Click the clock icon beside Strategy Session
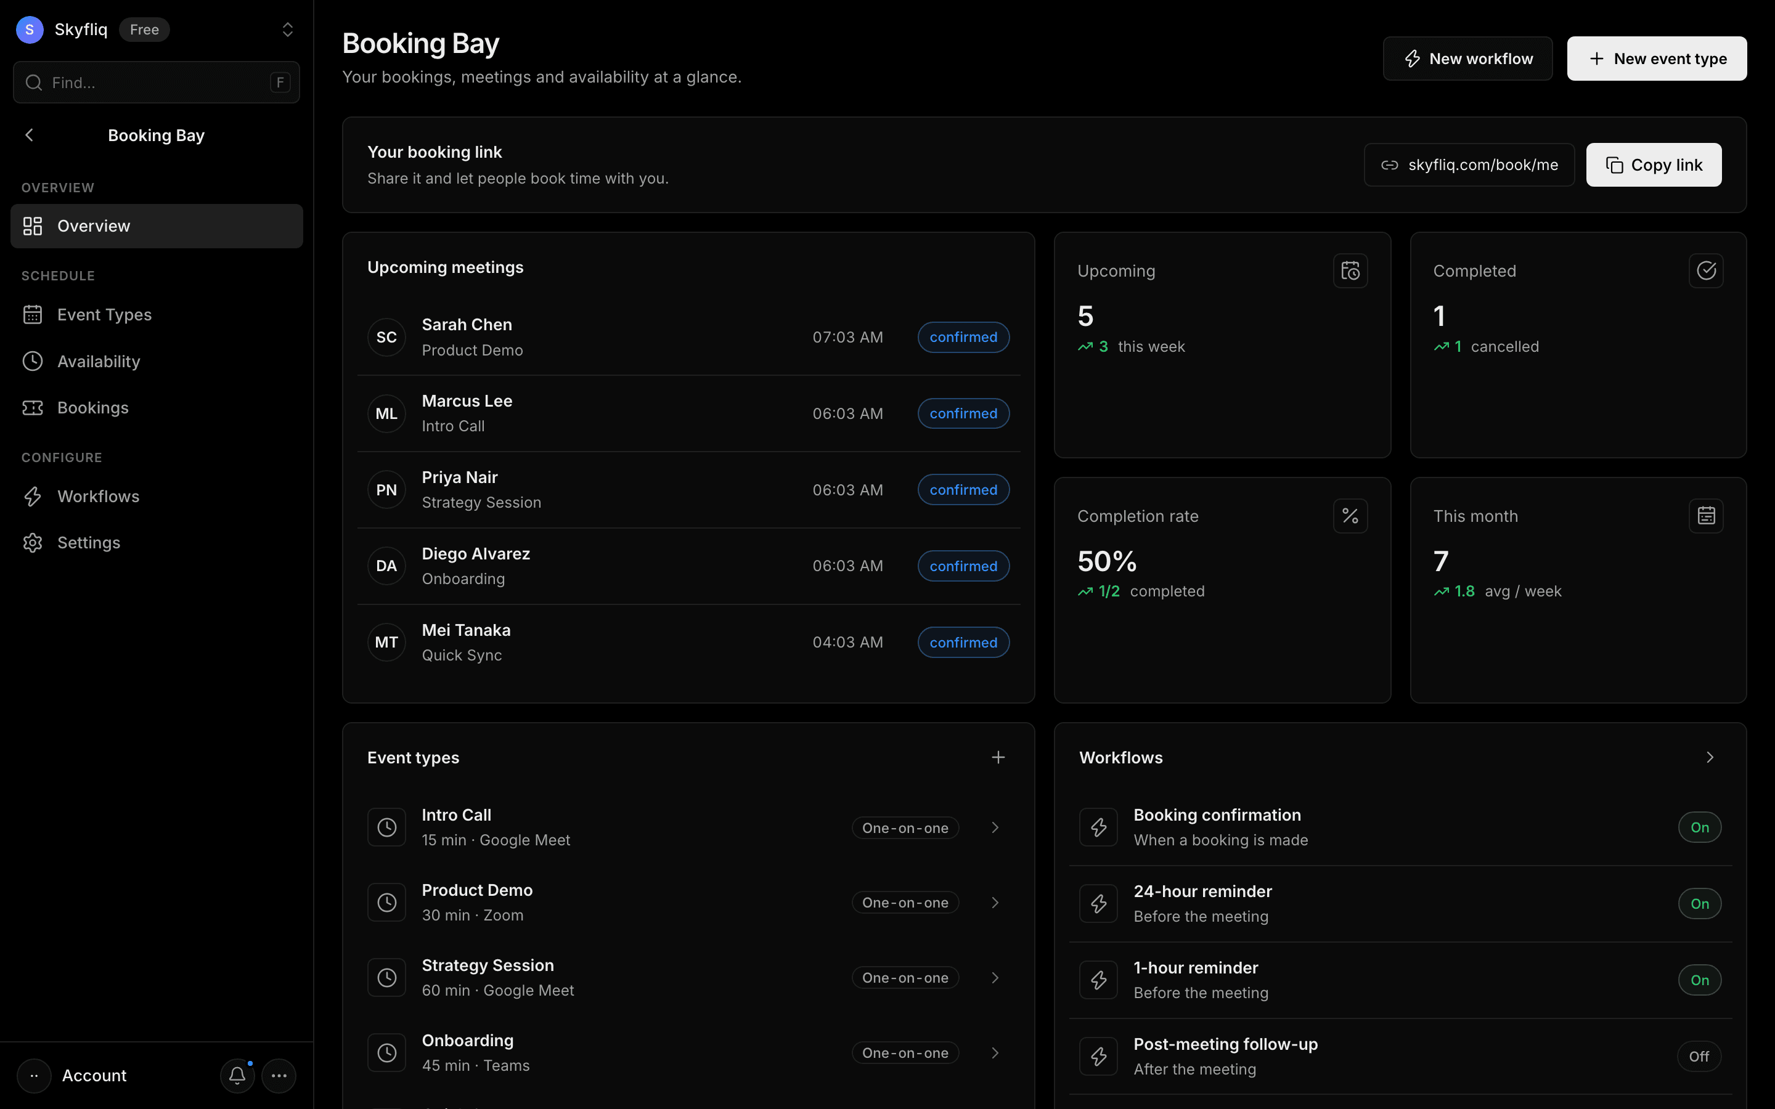The height and width of the screenshot is (1109, 1775). [386, 978]
